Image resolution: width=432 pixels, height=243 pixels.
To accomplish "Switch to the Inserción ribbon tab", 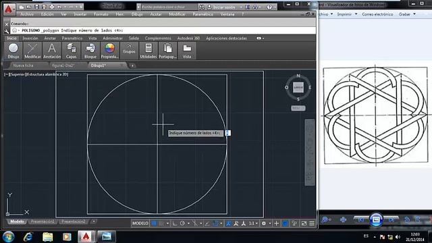I will point(30,38).
